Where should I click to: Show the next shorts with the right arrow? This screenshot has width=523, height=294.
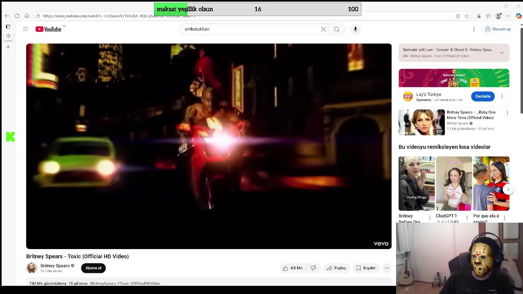[x=508, y=189]
